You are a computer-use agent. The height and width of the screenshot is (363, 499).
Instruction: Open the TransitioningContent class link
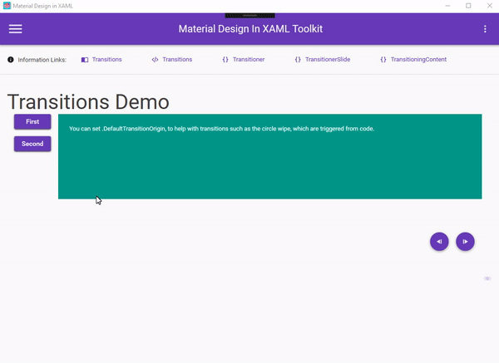(413, 60)
